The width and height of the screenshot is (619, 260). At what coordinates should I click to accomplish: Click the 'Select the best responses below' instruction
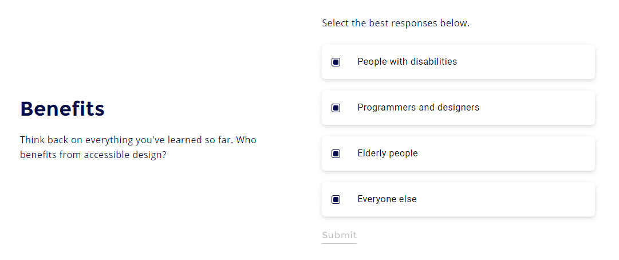(395, 23)
